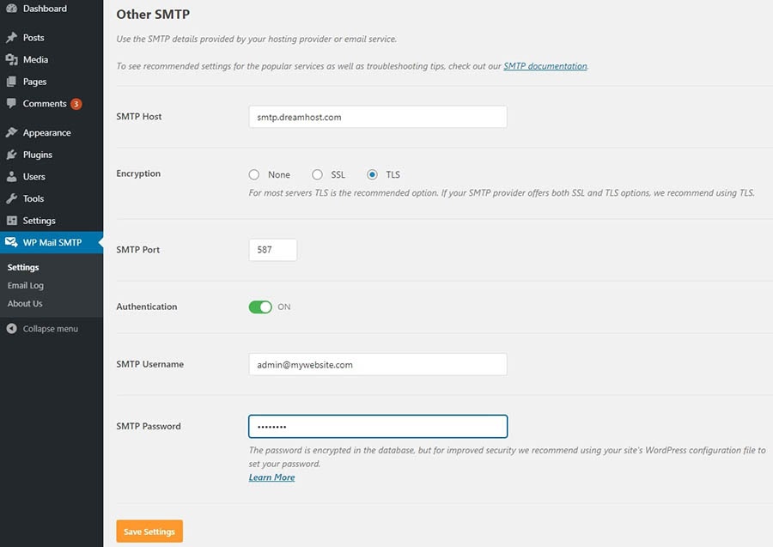Click Save Settings button
This screenshot has width=773, height=547.
click(x=149, y=532)
